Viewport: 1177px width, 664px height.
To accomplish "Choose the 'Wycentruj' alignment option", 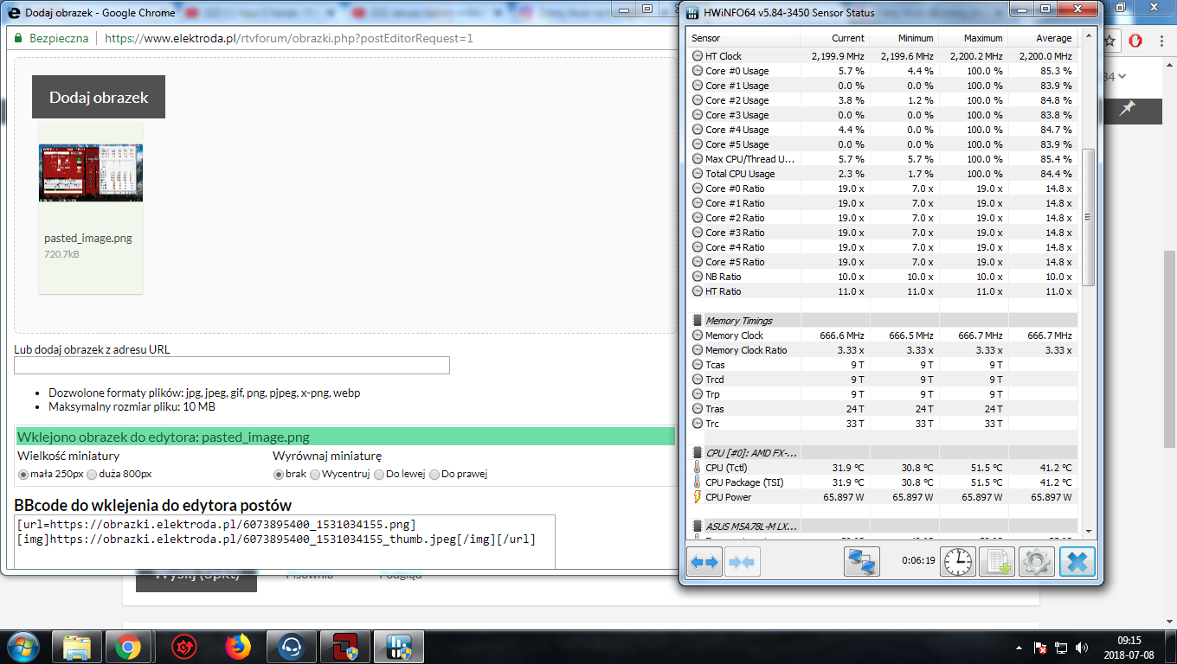I will [315, 474].
